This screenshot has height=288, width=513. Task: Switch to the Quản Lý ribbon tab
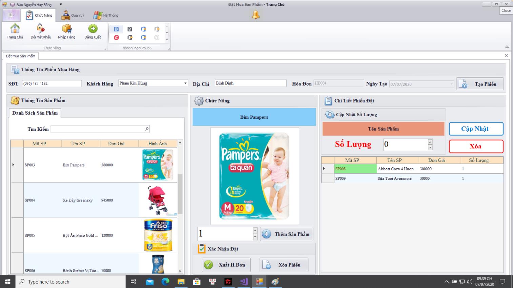click(x=73, y=15)
